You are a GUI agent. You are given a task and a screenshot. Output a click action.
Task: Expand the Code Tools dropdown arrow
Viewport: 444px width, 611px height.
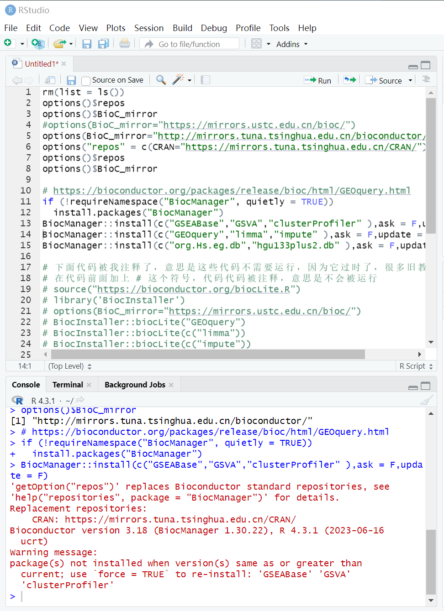(x=190, y=80)
